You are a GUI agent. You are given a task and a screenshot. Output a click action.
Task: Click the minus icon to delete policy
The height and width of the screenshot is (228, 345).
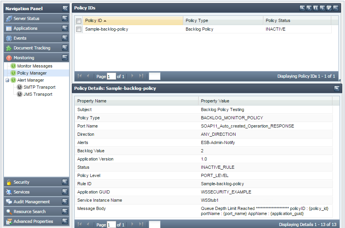point(336,8)
